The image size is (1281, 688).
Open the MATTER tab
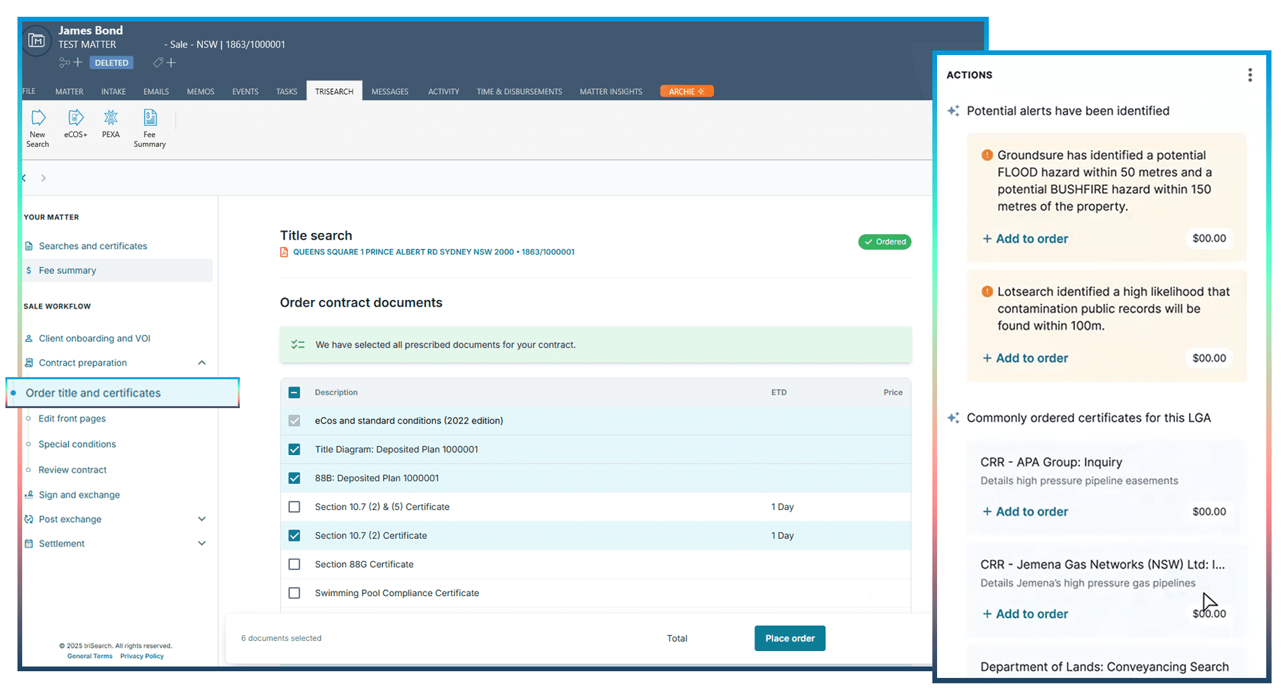(69, 91)
